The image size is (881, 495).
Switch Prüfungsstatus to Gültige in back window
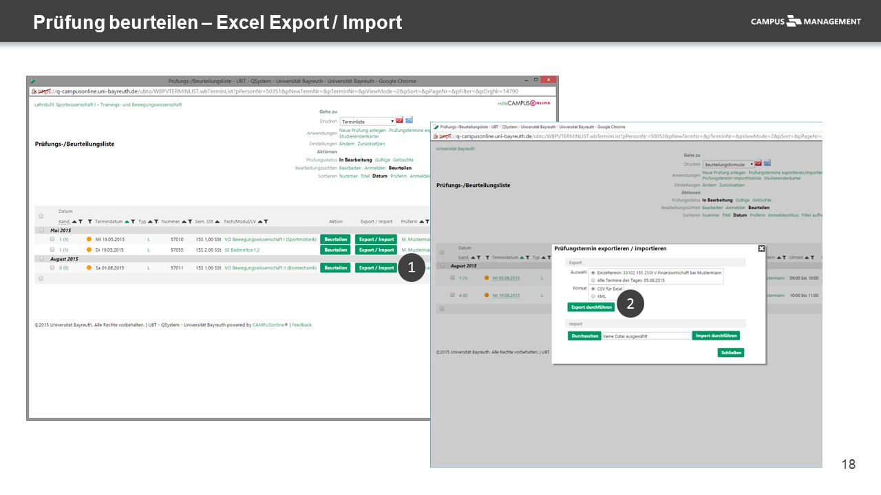coord(383,159)
